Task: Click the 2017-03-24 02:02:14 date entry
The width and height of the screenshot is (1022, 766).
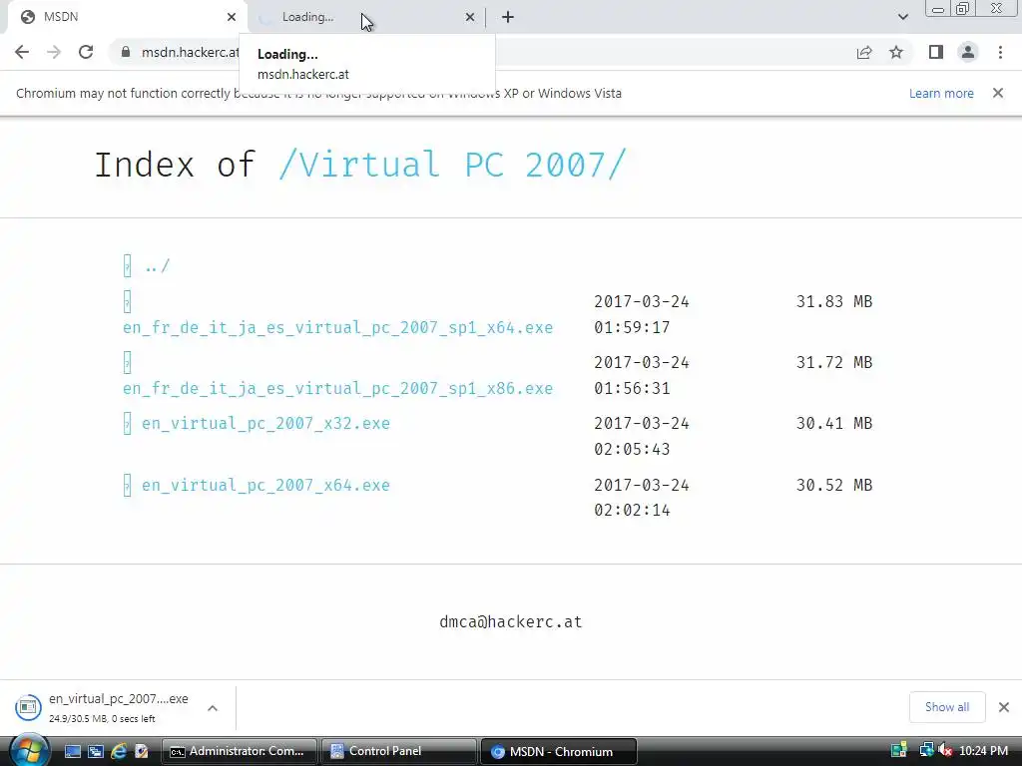Action: pos(642,498)
